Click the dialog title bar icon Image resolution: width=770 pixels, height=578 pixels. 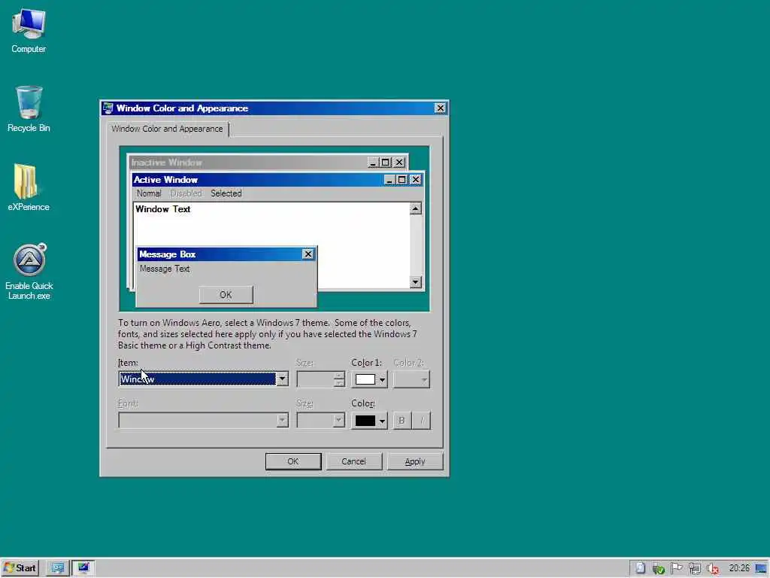click(108, 108)
